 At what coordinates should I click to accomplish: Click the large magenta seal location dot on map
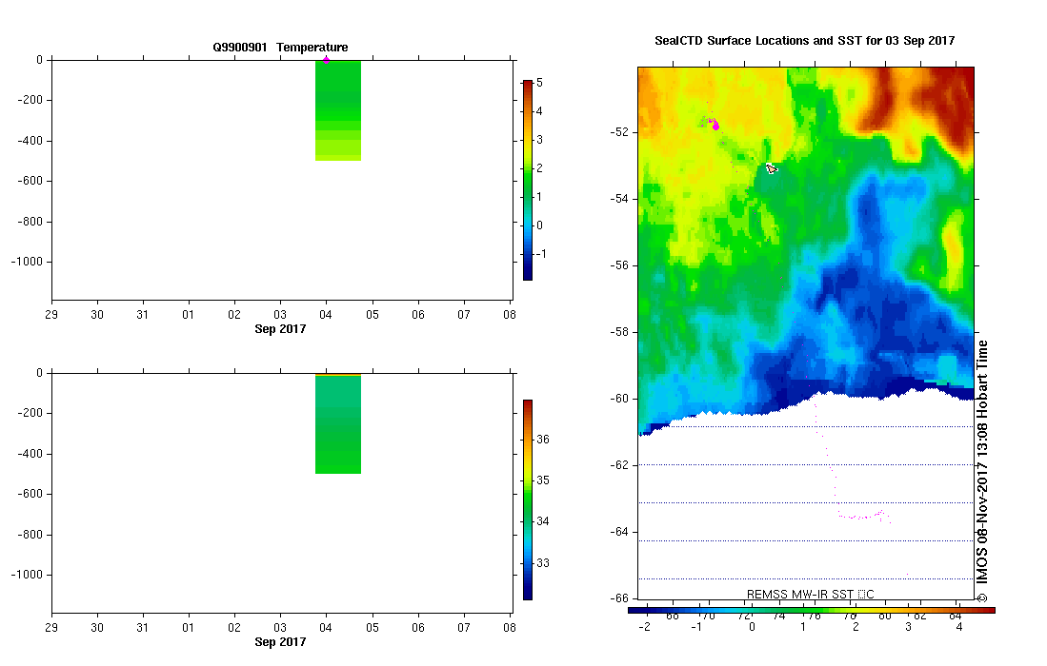(x=715, y=126)
